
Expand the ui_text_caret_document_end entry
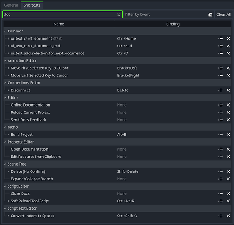coord(8,46)
